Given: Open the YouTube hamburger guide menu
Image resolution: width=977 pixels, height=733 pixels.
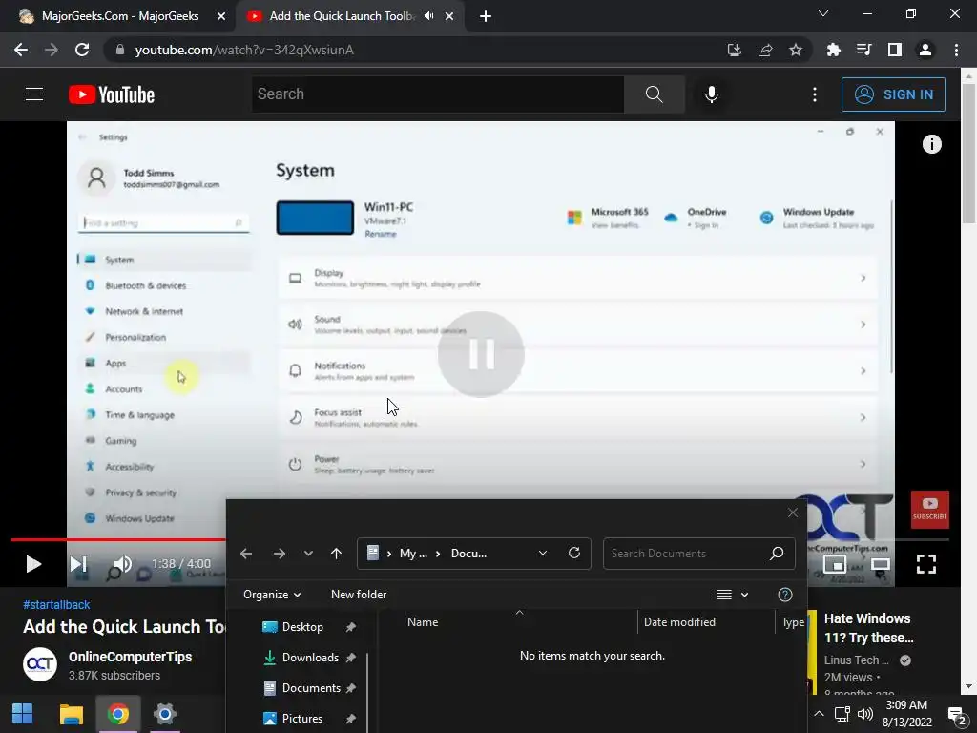Looking at the screenshot, I should click(34, 94).
